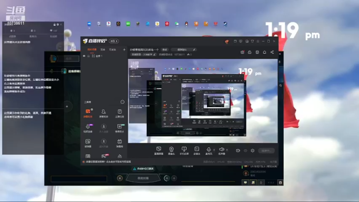Add a screen capture source from the bottom bar
The width and height of the screenshot is (359, 202).
tap(159, 151)
